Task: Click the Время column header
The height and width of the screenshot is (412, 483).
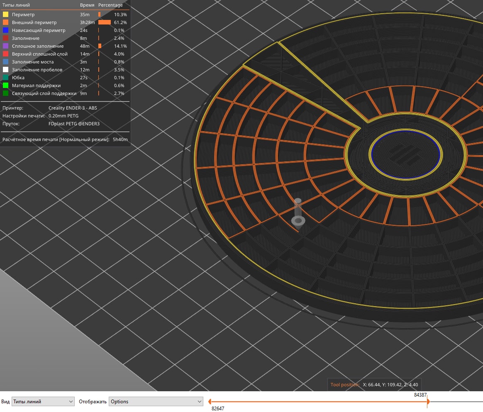Action: pyautogui.click(x=87, y=5)
